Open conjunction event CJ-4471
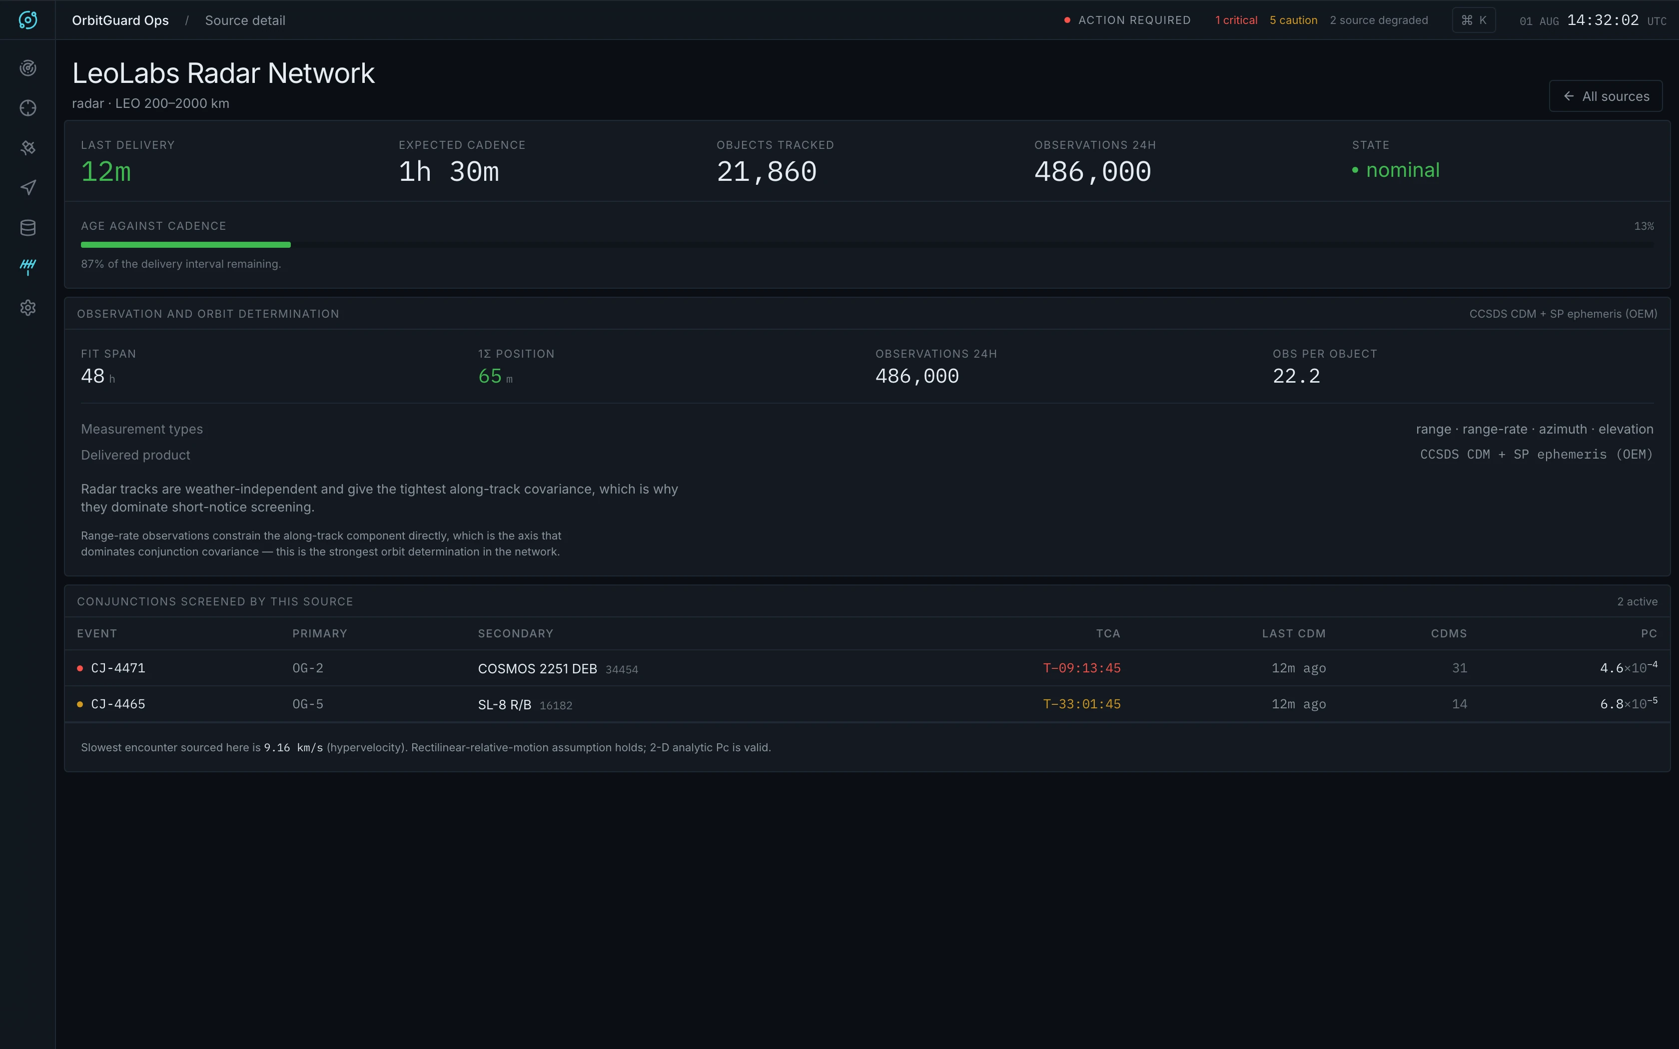 [867, 668]
